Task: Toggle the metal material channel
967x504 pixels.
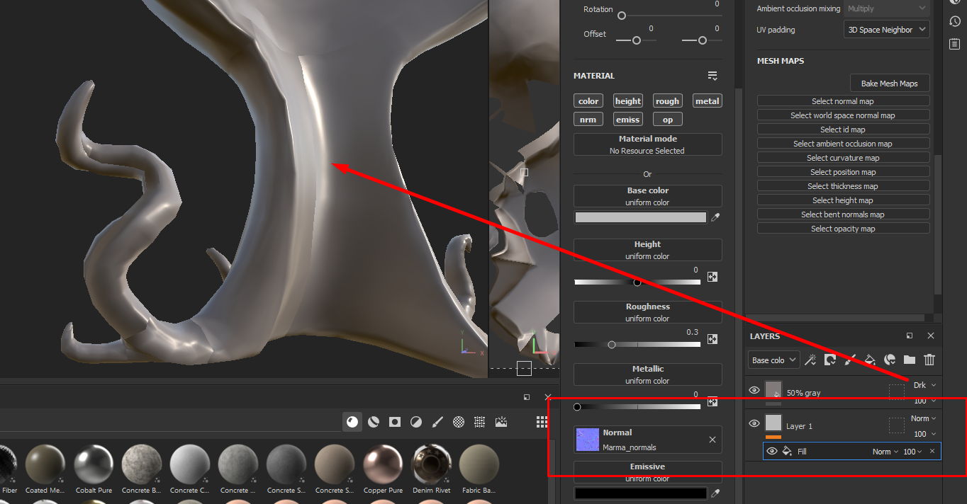Action: (x=708, y=101)
